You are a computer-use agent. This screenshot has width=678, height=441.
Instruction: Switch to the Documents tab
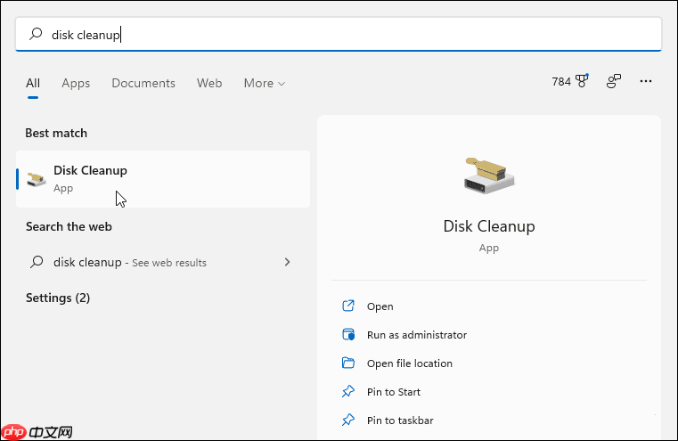pyautogui.click(x=142, y=83)
